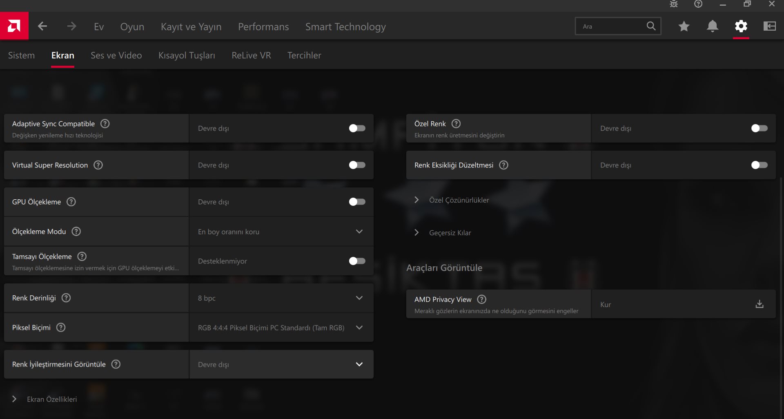
Task: Open favorites star icon
Action: click(x=684, y=27)
